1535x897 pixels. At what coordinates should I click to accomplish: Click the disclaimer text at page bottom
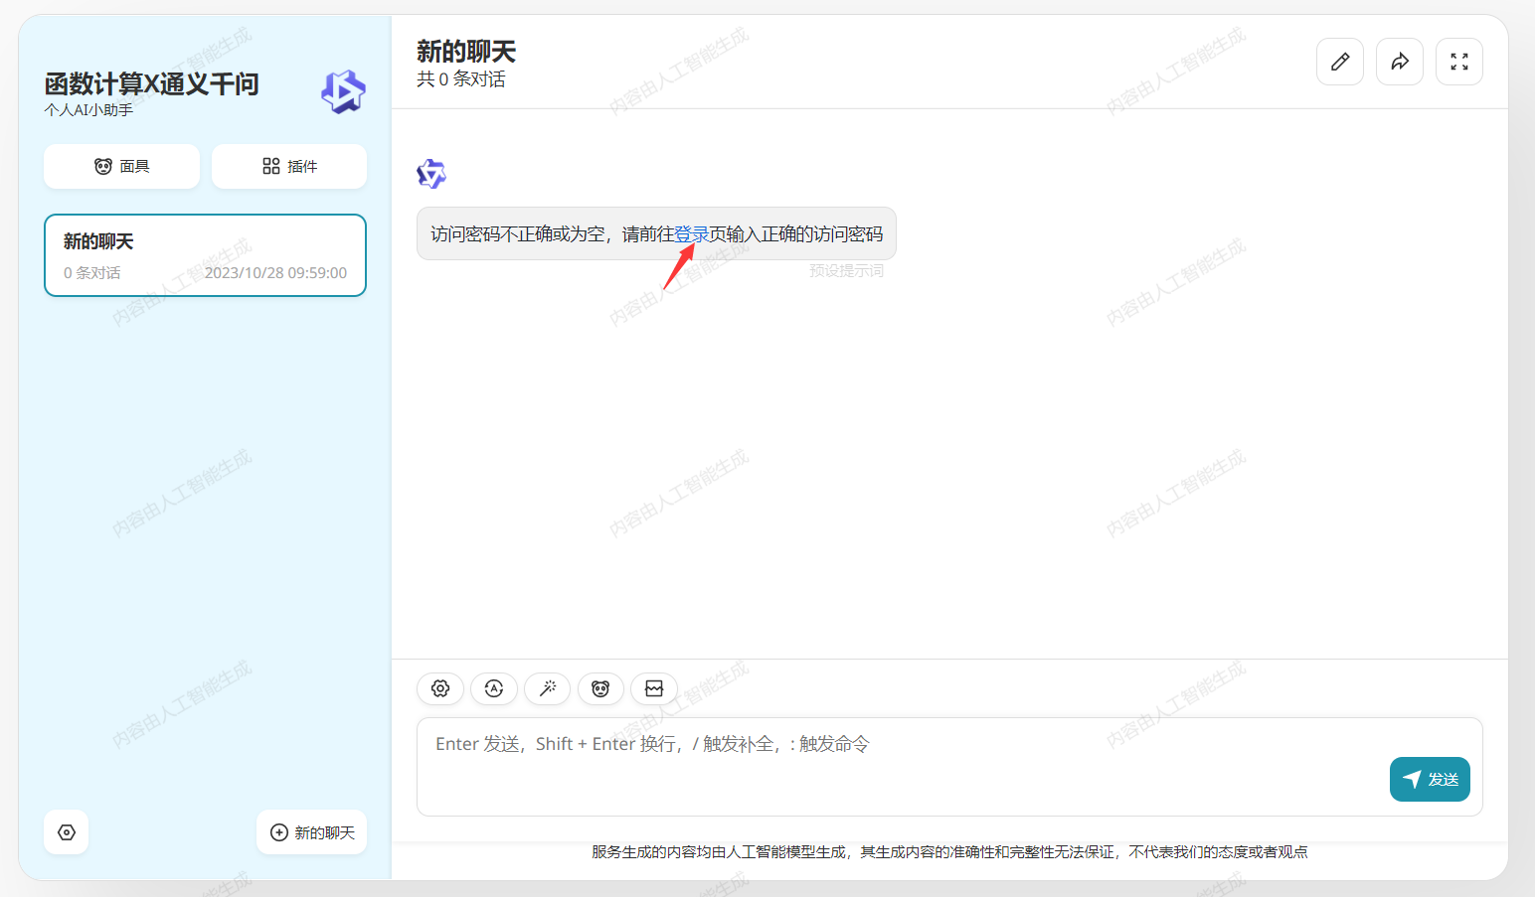coord(949,852)
